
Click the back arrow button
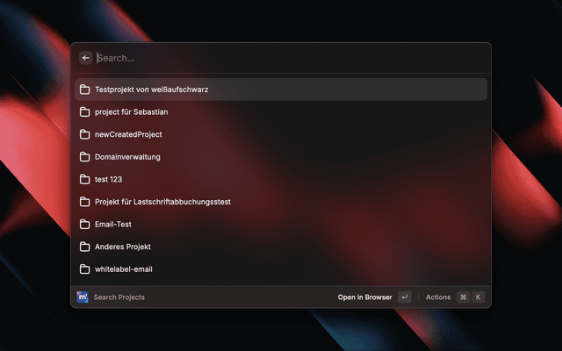86,58
